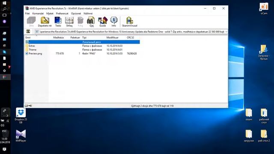
Task: Click the status bar key icon
Action: pyautogui.click(x=30, y=106)
